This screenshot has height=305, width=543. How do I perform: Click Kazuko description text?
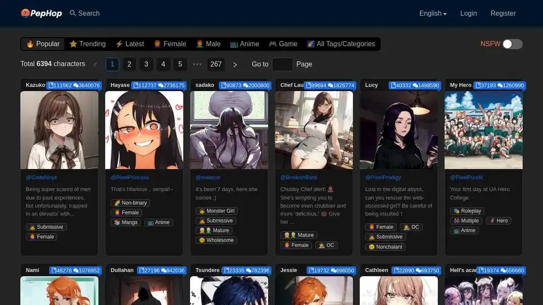tap(58, 202)
